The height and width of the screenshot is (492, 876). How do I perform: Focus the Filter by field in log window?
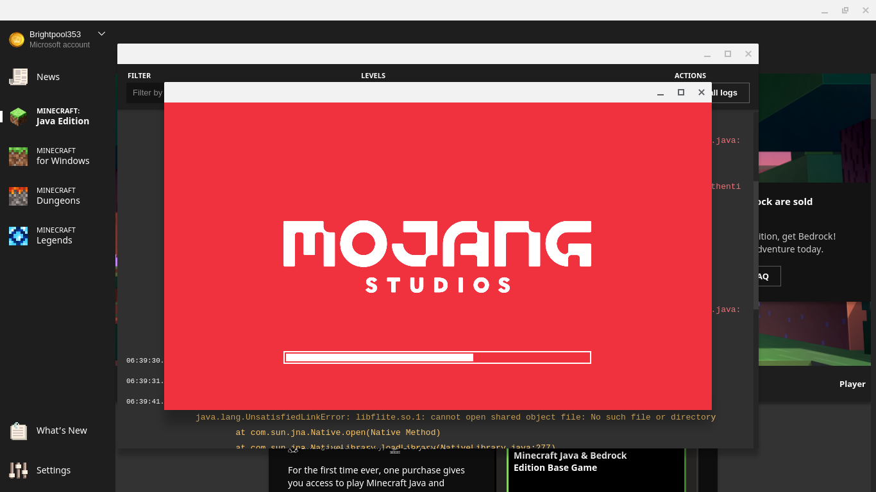coord(146,93)
